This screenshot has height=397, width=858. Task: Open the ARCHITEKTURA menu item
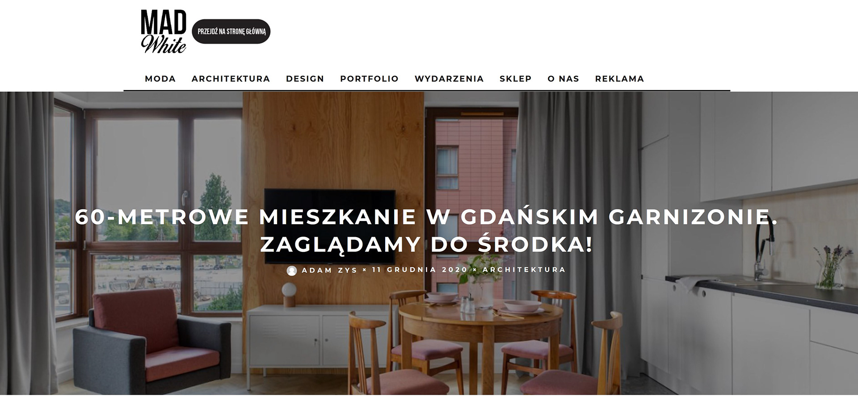point(231,79)
